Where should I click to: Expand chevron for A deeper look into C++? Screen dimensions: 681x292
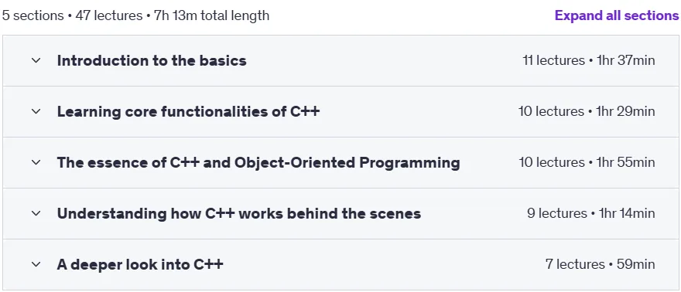point(36,264)
